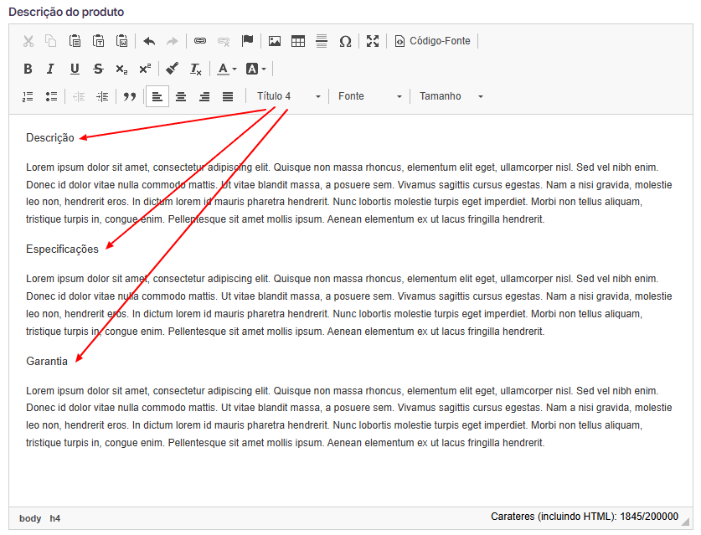Toggle superscript formatting
The height and width of the screenshot is (535, 701).
tap(145, 69)
